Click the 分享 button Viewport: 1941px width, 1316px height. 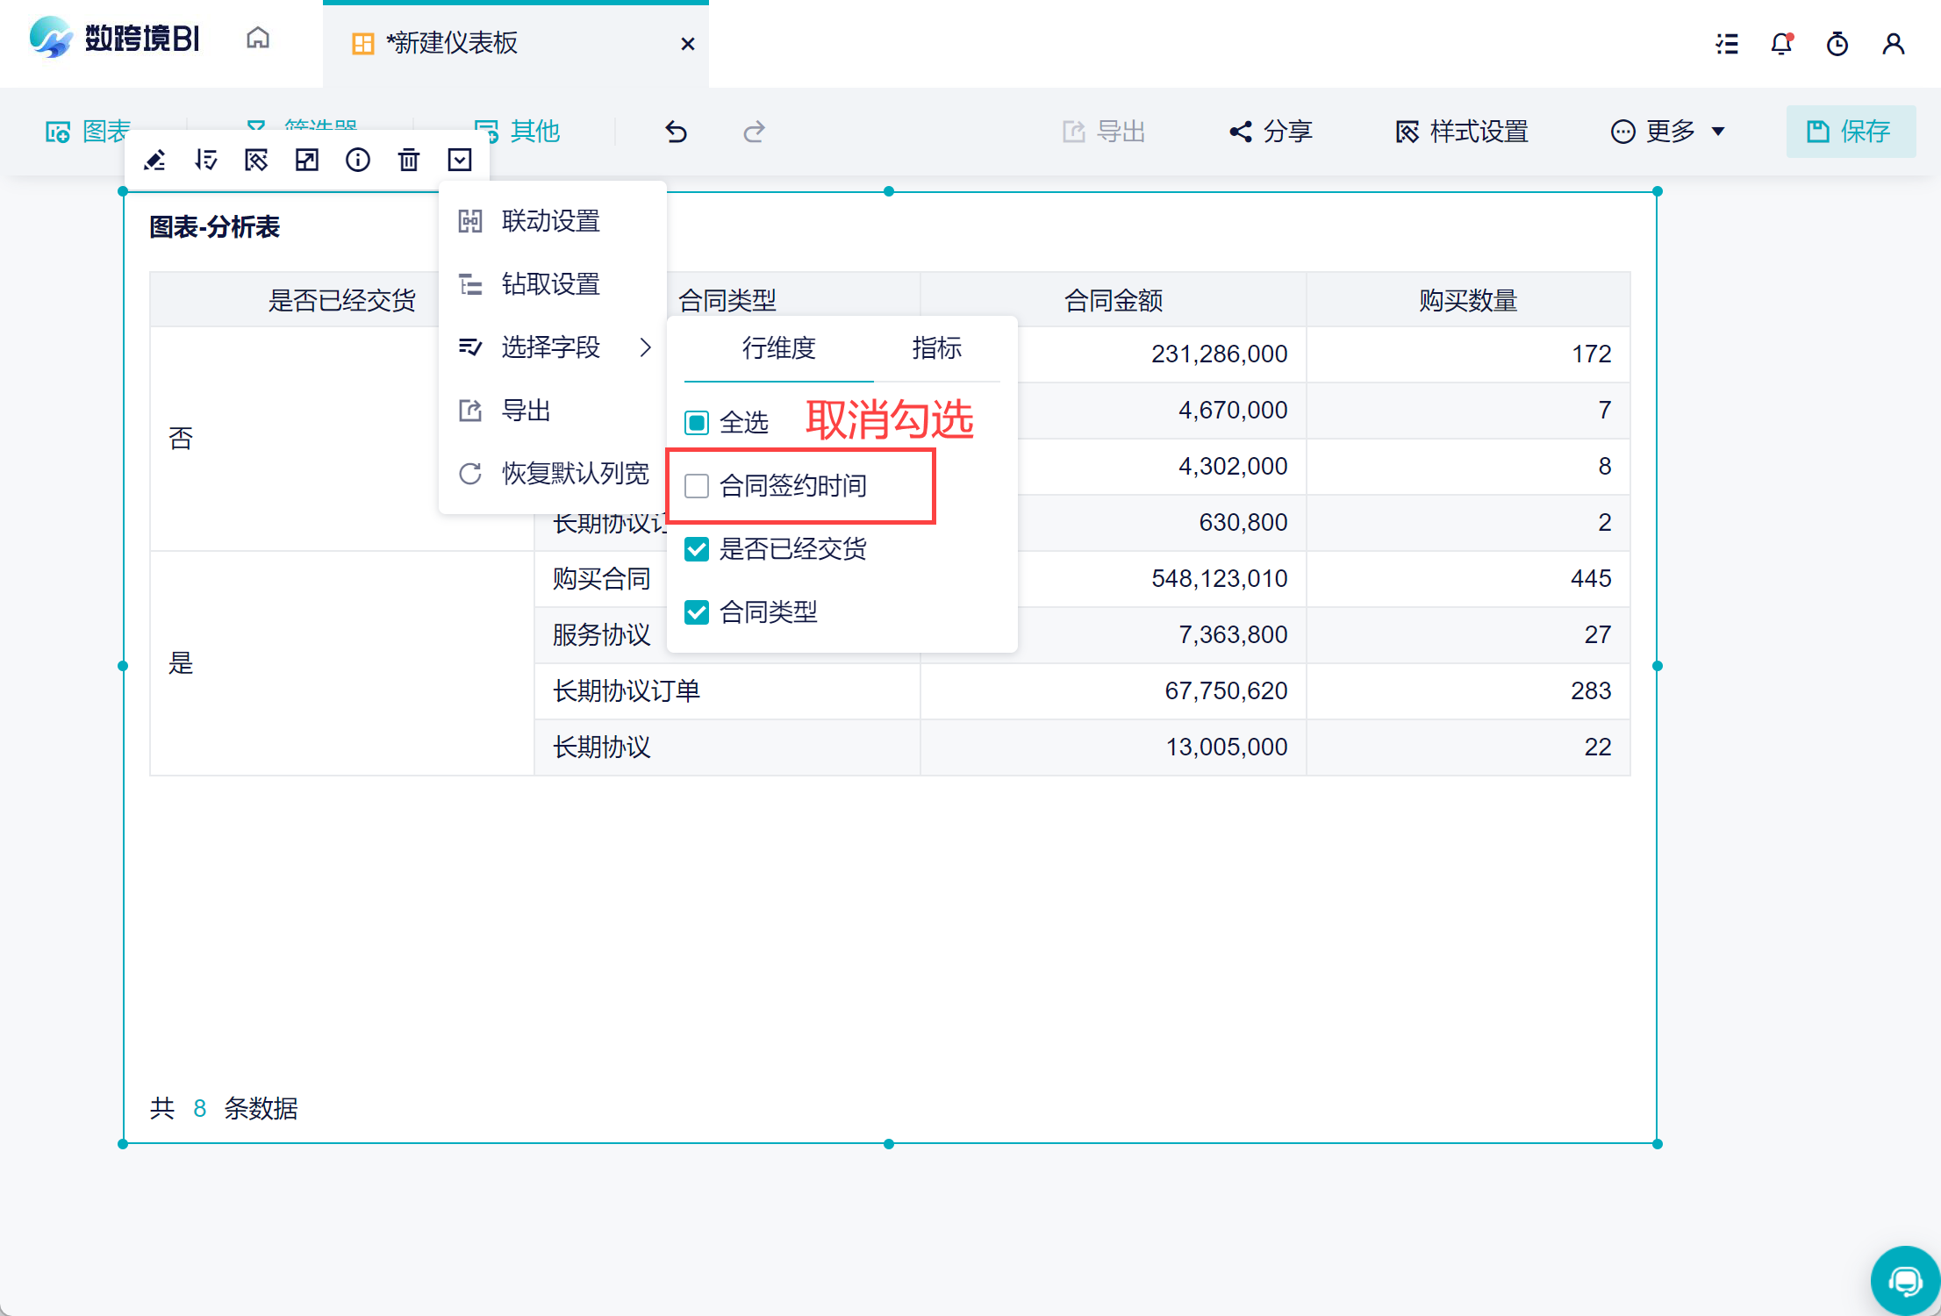click(1271, 132)
